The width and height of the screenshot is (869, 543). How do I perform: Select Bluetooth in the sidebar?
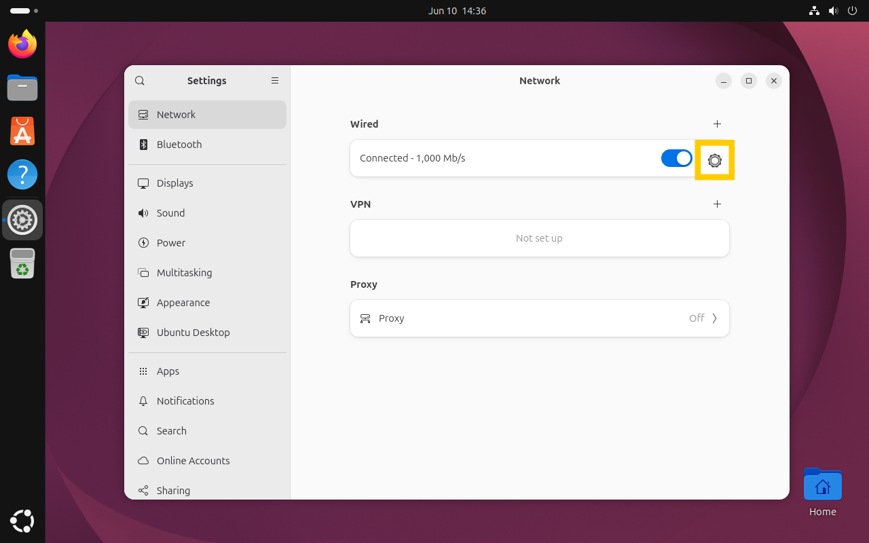(x=207, y=145)
